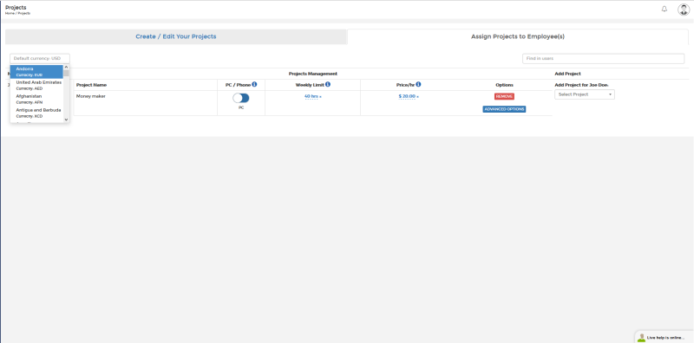The height and width of the screenshot is (343, 694).
Task: Switch to Create / Edit Your Projects tab
Action: coord(176,36)
